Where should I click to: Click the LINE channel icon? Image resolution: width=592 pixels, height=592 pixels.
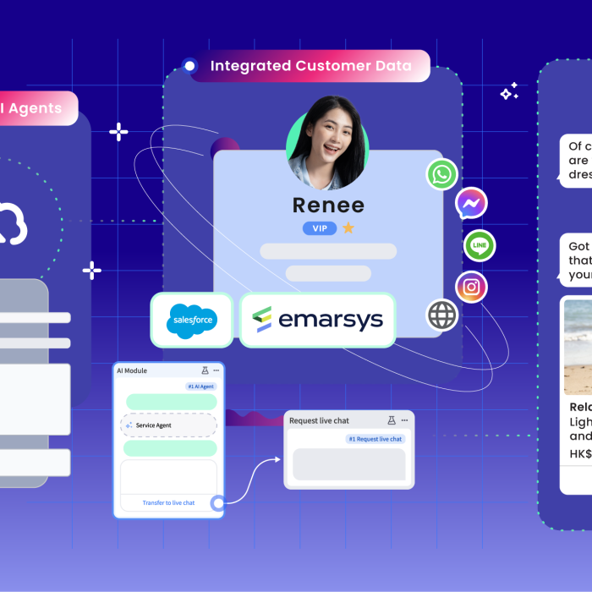point(480,245)
